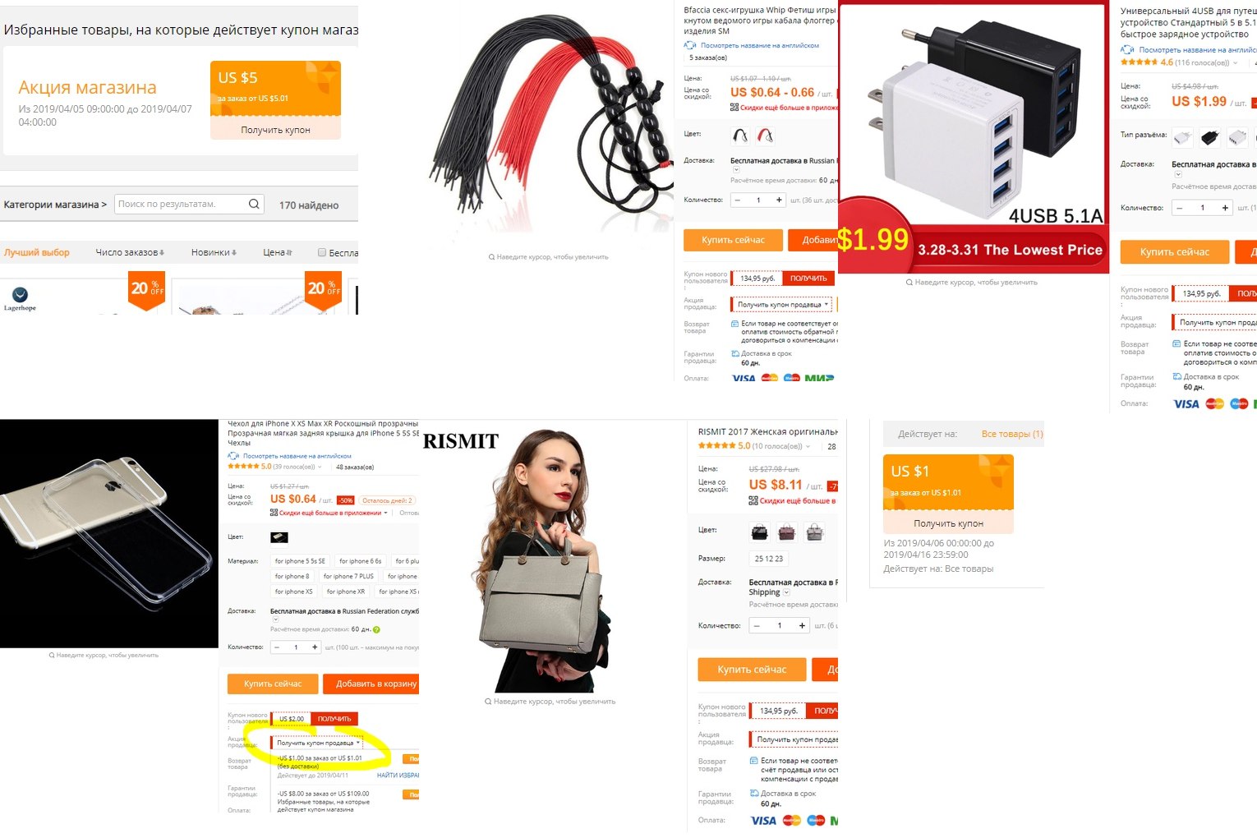Choose the black charger plug type thumbnail
The width and height of the screenshot is (1257, 838).
point(1209,137)
